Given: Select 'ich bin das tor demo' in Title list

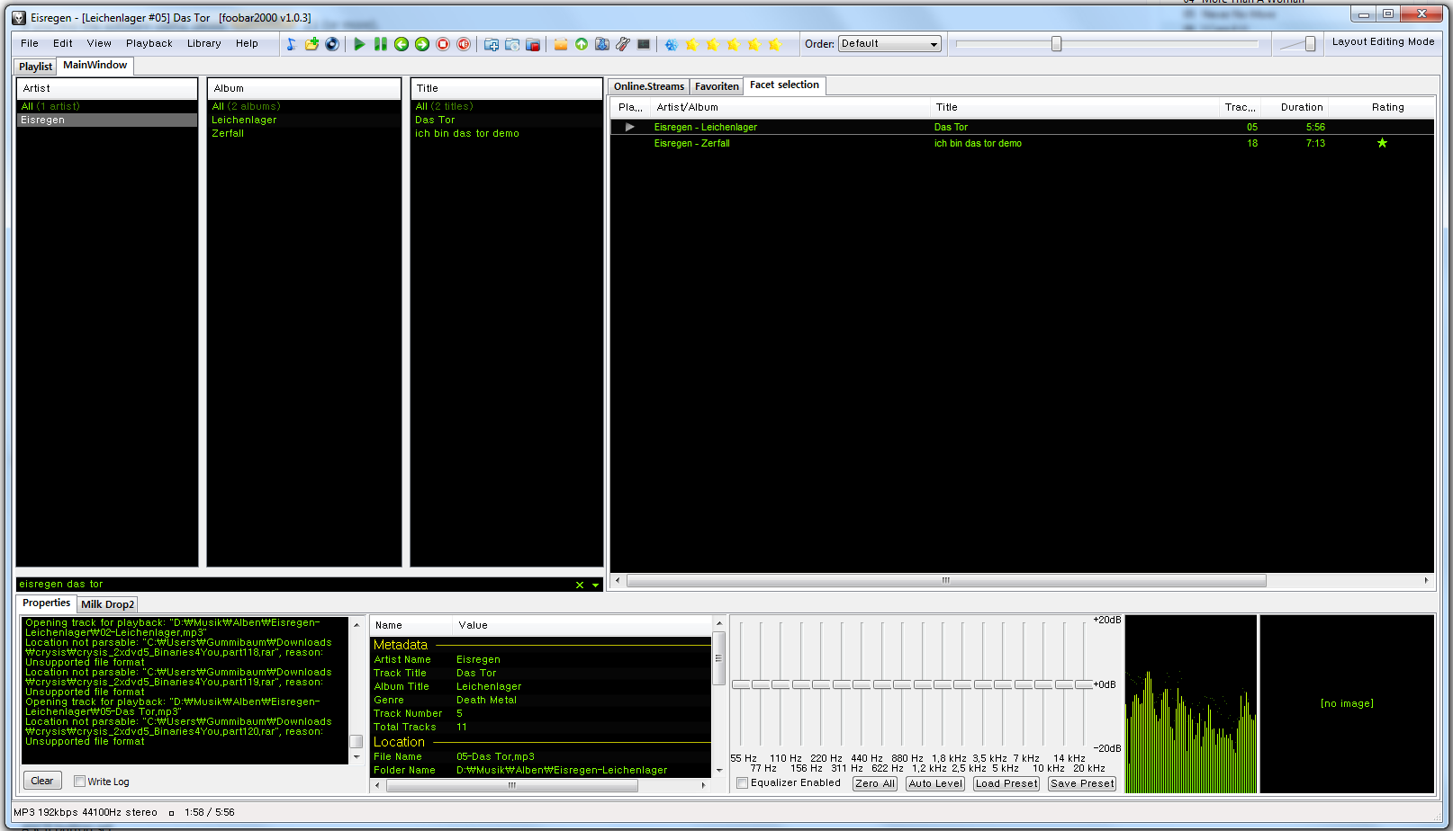Looking at the screenshot, I should tap(507, 133).
